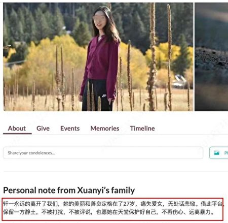The width and height of the screenshot is (228, 223).
Task: Click the first line of the Chinese family note
Action: tap(113, 204)
